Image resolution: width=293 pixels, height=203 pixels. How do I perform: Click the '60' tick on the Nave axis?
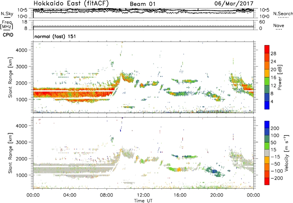pyautogui.click(x=262, y=22)
